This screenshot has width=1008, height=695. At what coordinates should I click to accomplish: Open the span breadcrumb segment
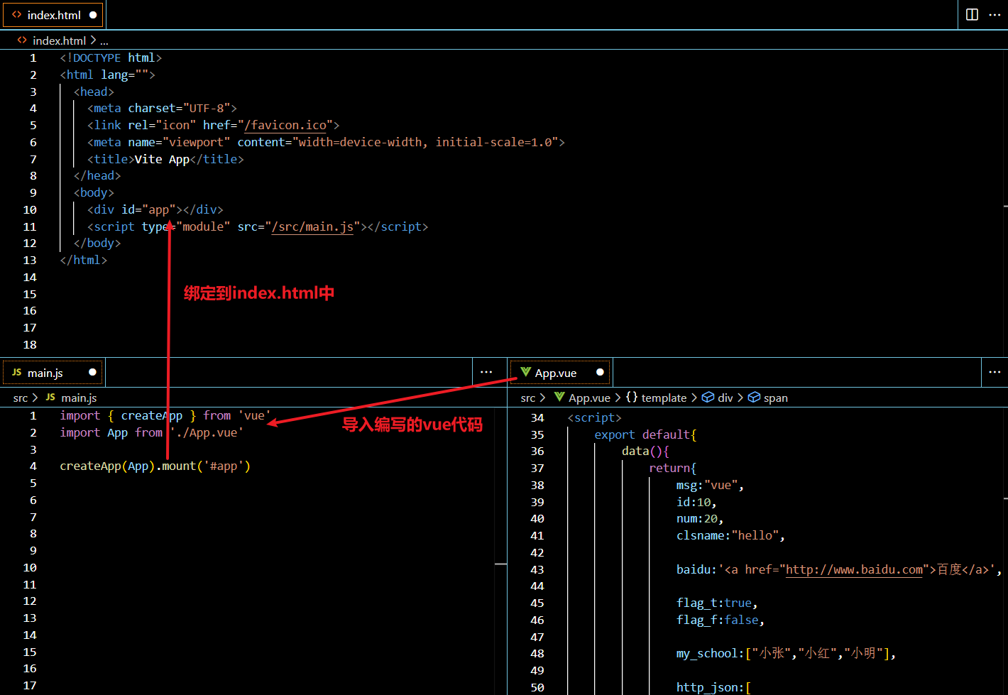776,398
